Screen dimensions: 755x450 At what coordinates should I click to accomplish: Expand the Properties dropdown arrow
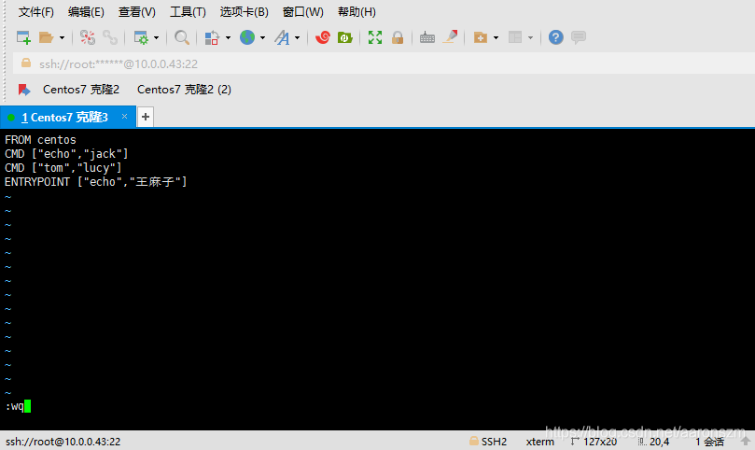tap(156, 37)
